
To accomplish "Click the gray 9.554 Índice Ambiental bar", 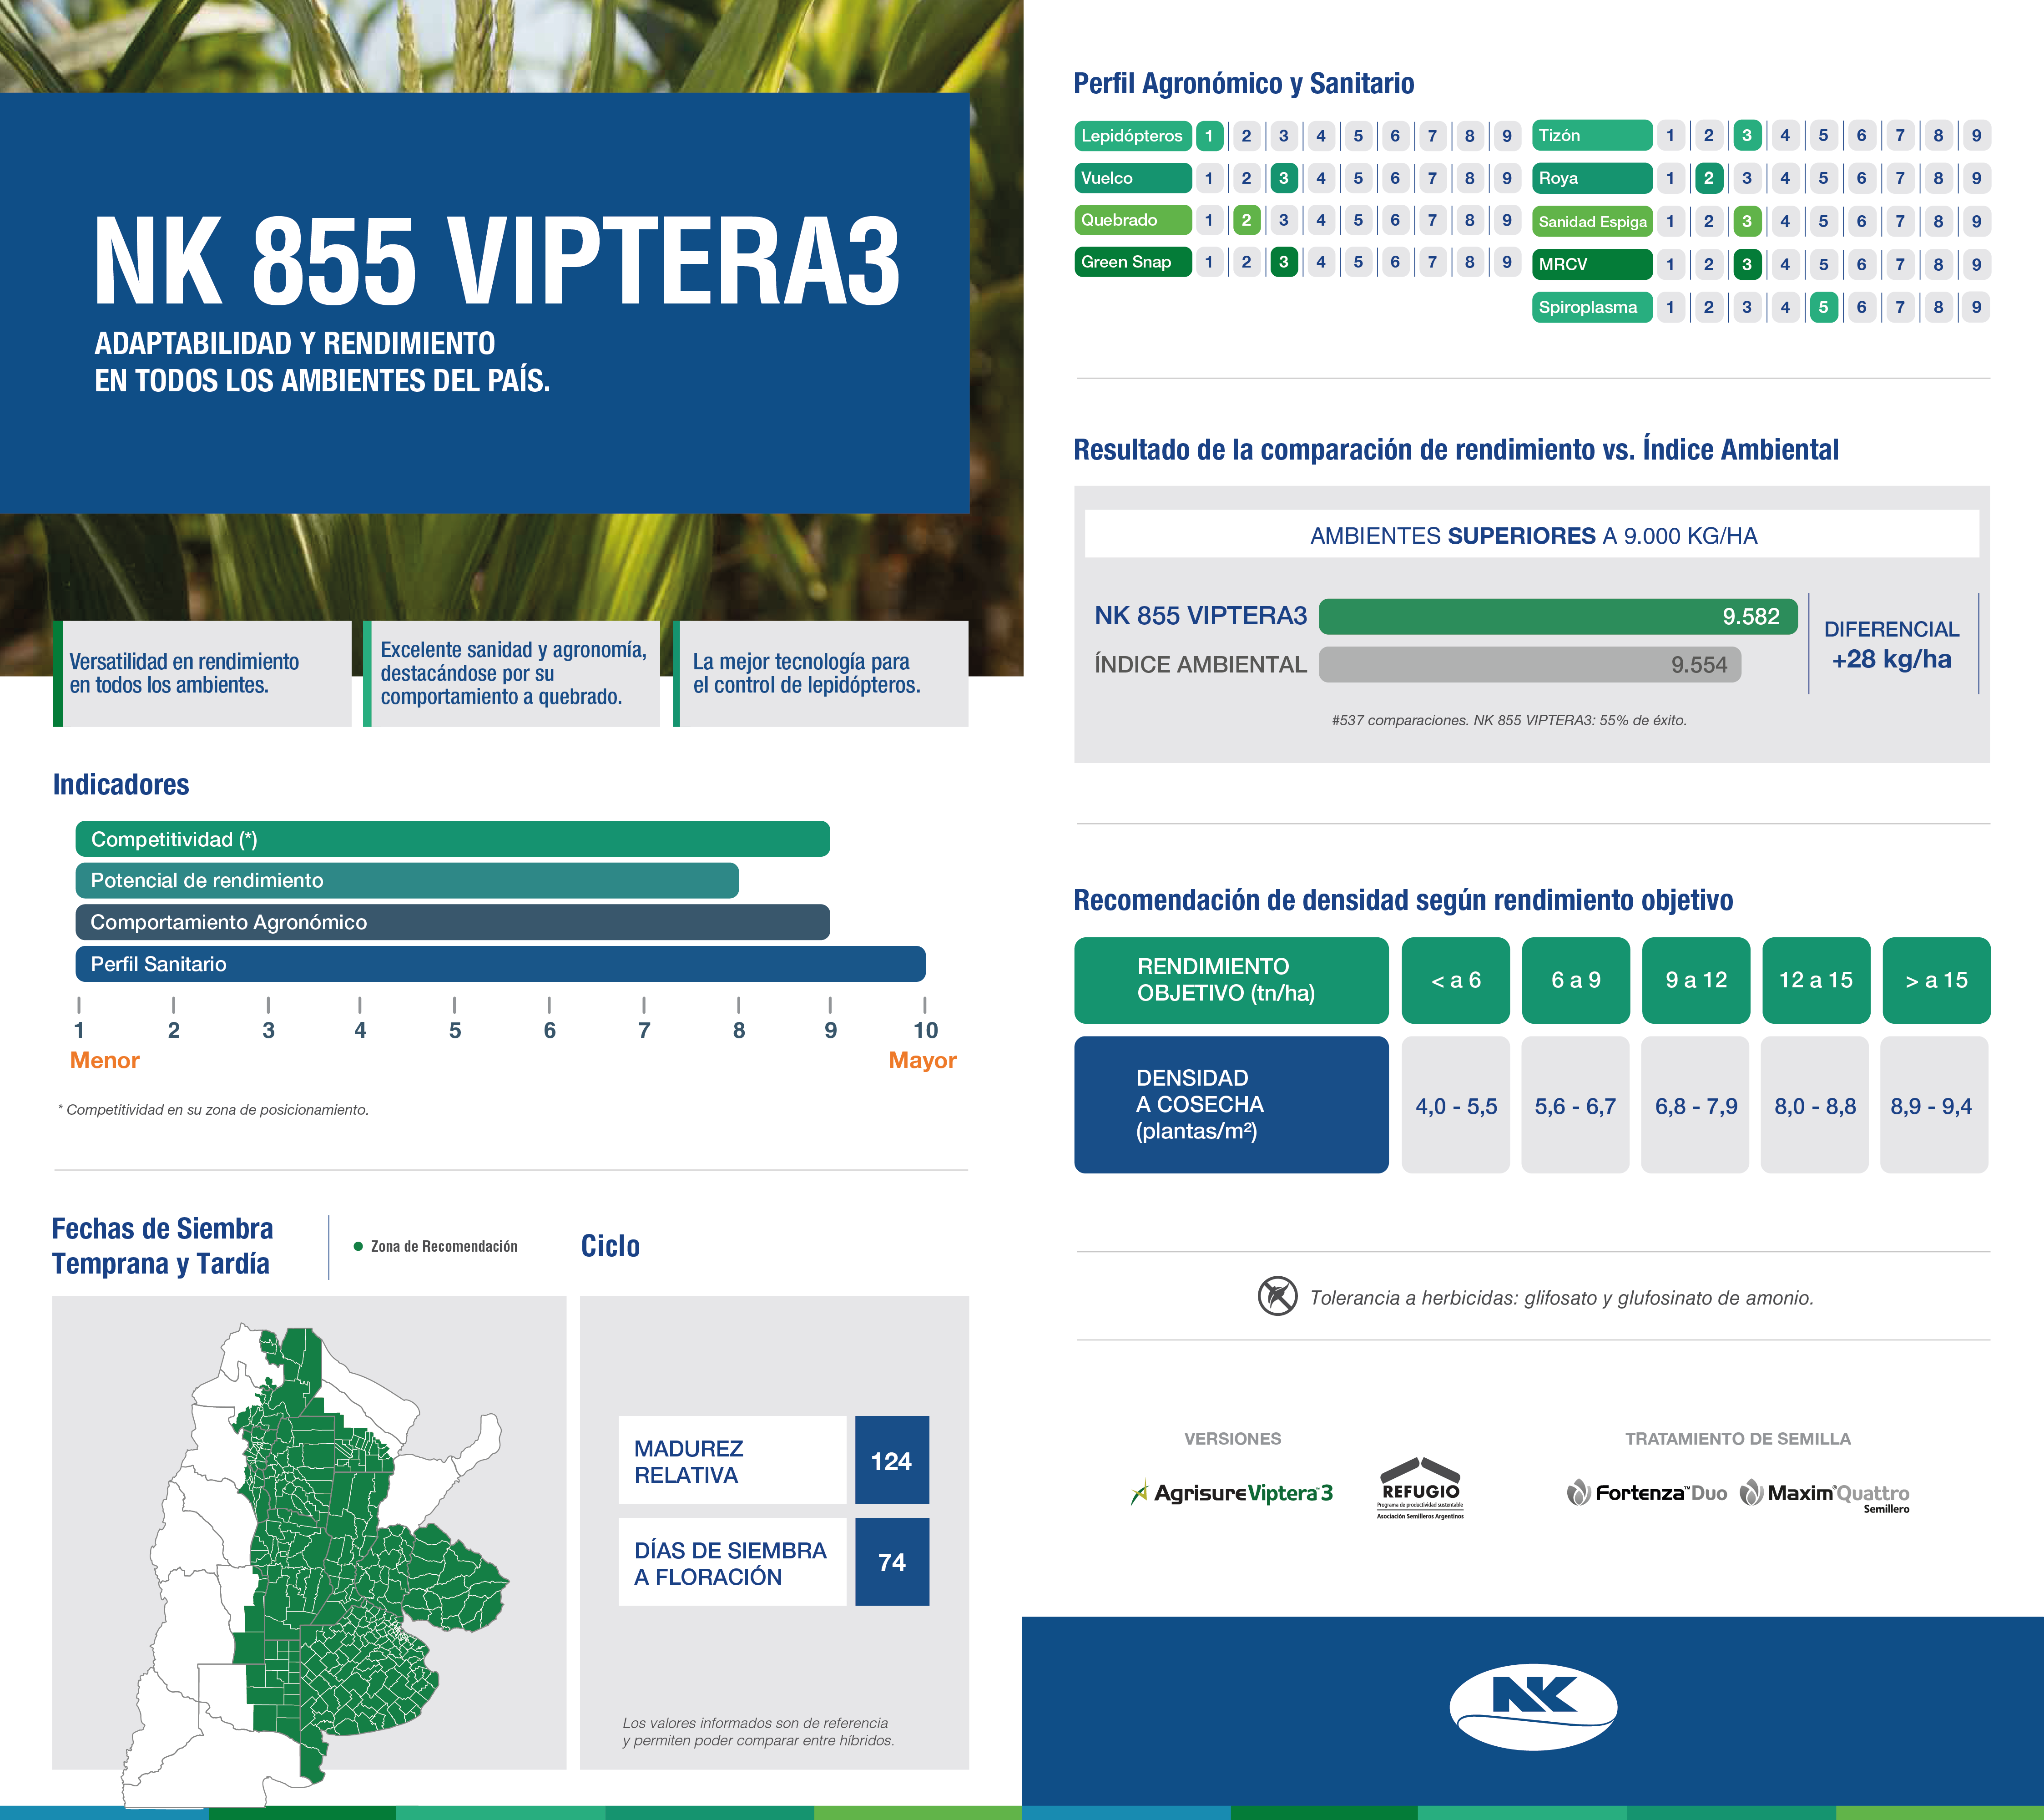I will [x=1530, y=665].
